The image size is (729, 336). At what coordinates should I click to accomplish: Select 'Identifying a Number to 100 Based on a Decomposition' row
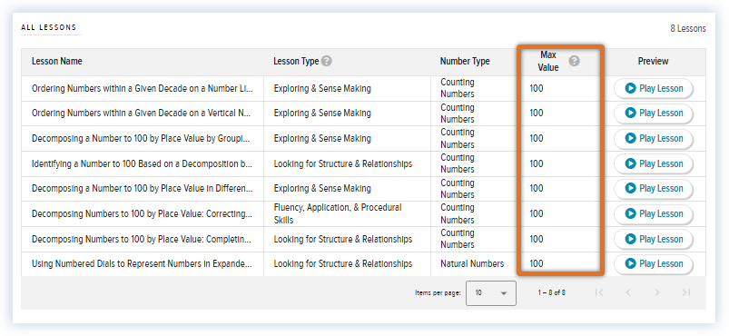[363, 163]
